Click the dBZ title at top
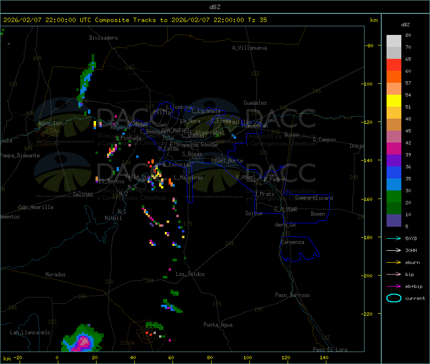The width and height of the screenshot is (430, 364). coord(215,7)
